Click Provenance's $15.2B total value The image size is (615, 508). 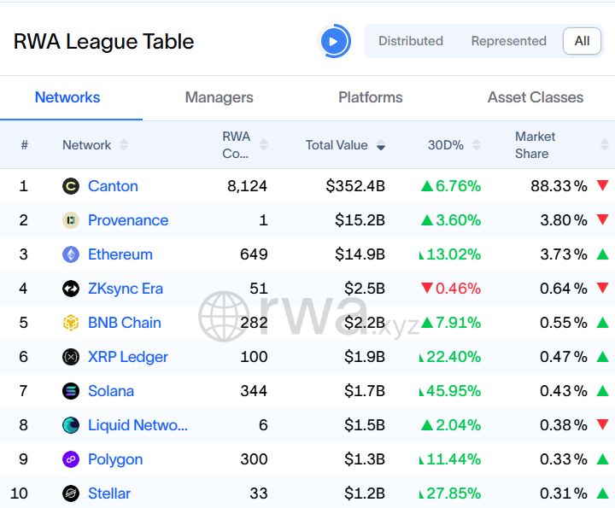(x=360, y=220)
